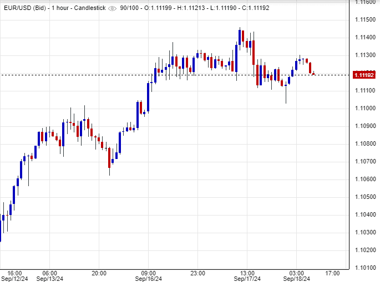Toggle the eye icon beside Candlestick
The image size is (380, 282).
[112, 8]
